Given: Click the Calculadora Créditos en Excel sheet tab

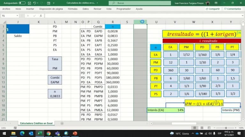Looking at the screenshot, I should tap(36, 123).
